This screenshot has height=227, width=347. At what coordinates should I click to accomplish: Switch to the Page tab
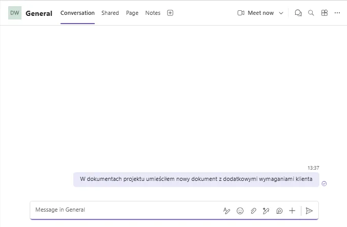[x=132, y=13]
